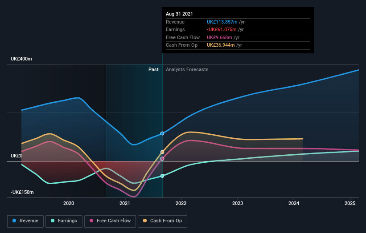Click the Past label on chart
Image resolution: width=366 pixels, height=233 pixels.
[x=153, y=69]
